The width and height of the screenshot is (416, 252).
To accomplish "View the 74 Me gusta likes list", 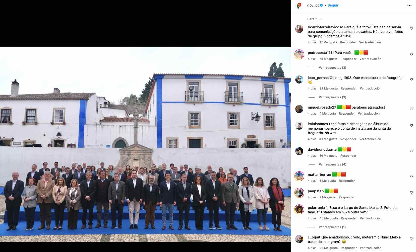I will click(x=328, y=59).
